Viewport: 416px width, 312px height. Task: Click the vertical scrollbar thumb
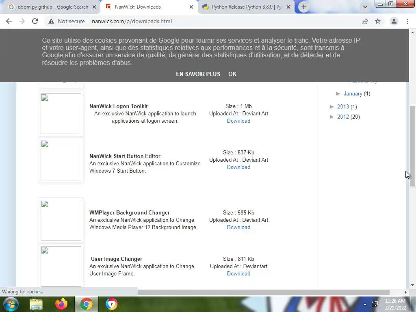coord(412,146)
